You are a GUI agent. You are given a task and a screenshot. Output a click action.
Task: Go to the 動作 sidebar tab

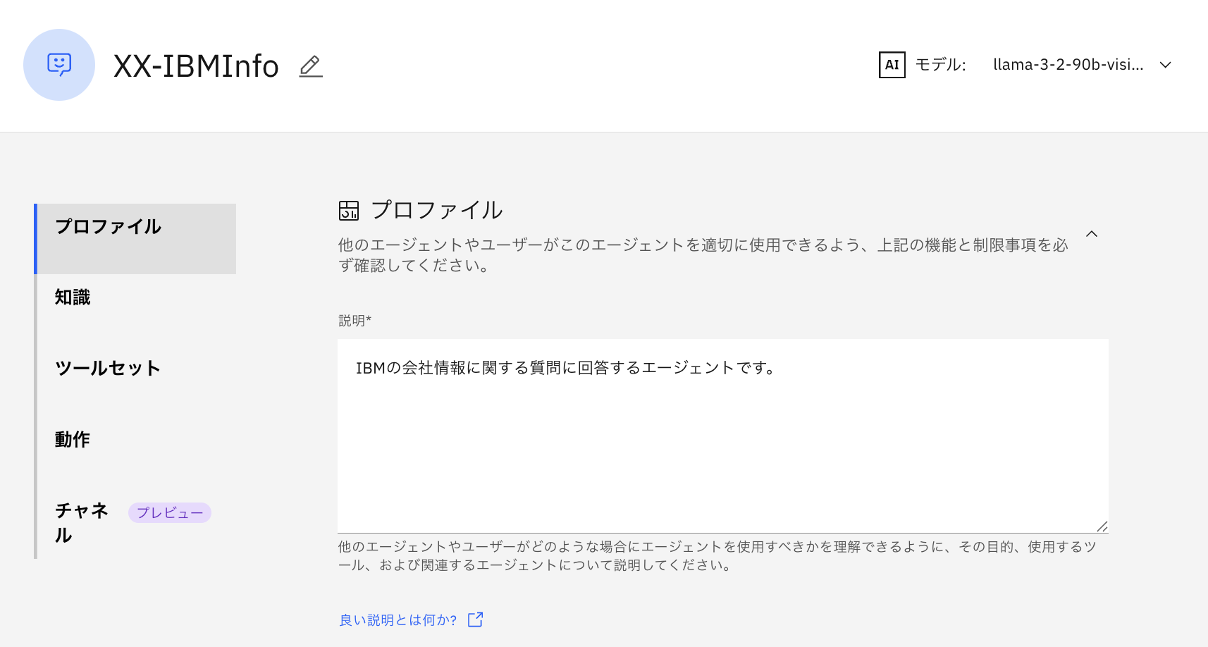click(73, 440)
